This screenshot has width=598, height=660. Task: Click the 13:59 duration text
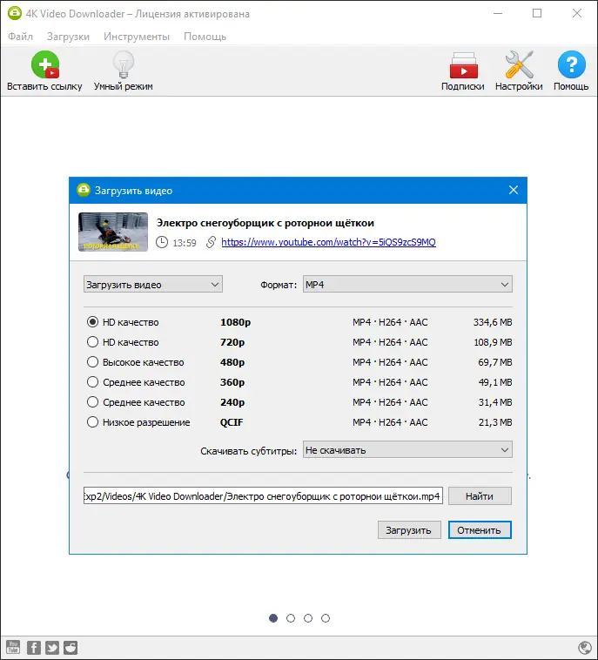185,243
